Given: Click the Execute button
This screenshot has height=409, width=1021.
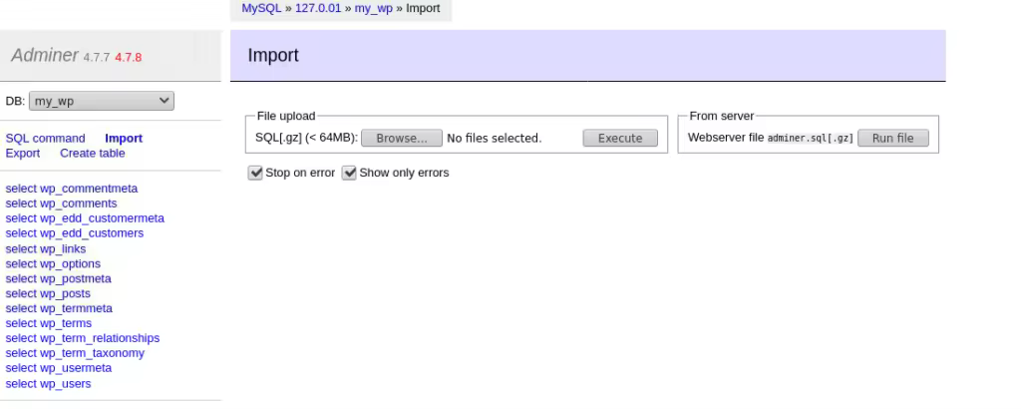Looking at the screenshot, I should tap(620, 138).
